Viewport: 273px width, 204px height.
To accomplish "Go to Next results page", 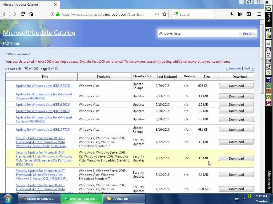I will click(x=247, y=68).
